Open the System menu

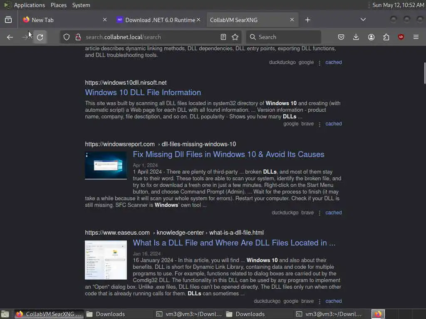(x=81, y=5)
